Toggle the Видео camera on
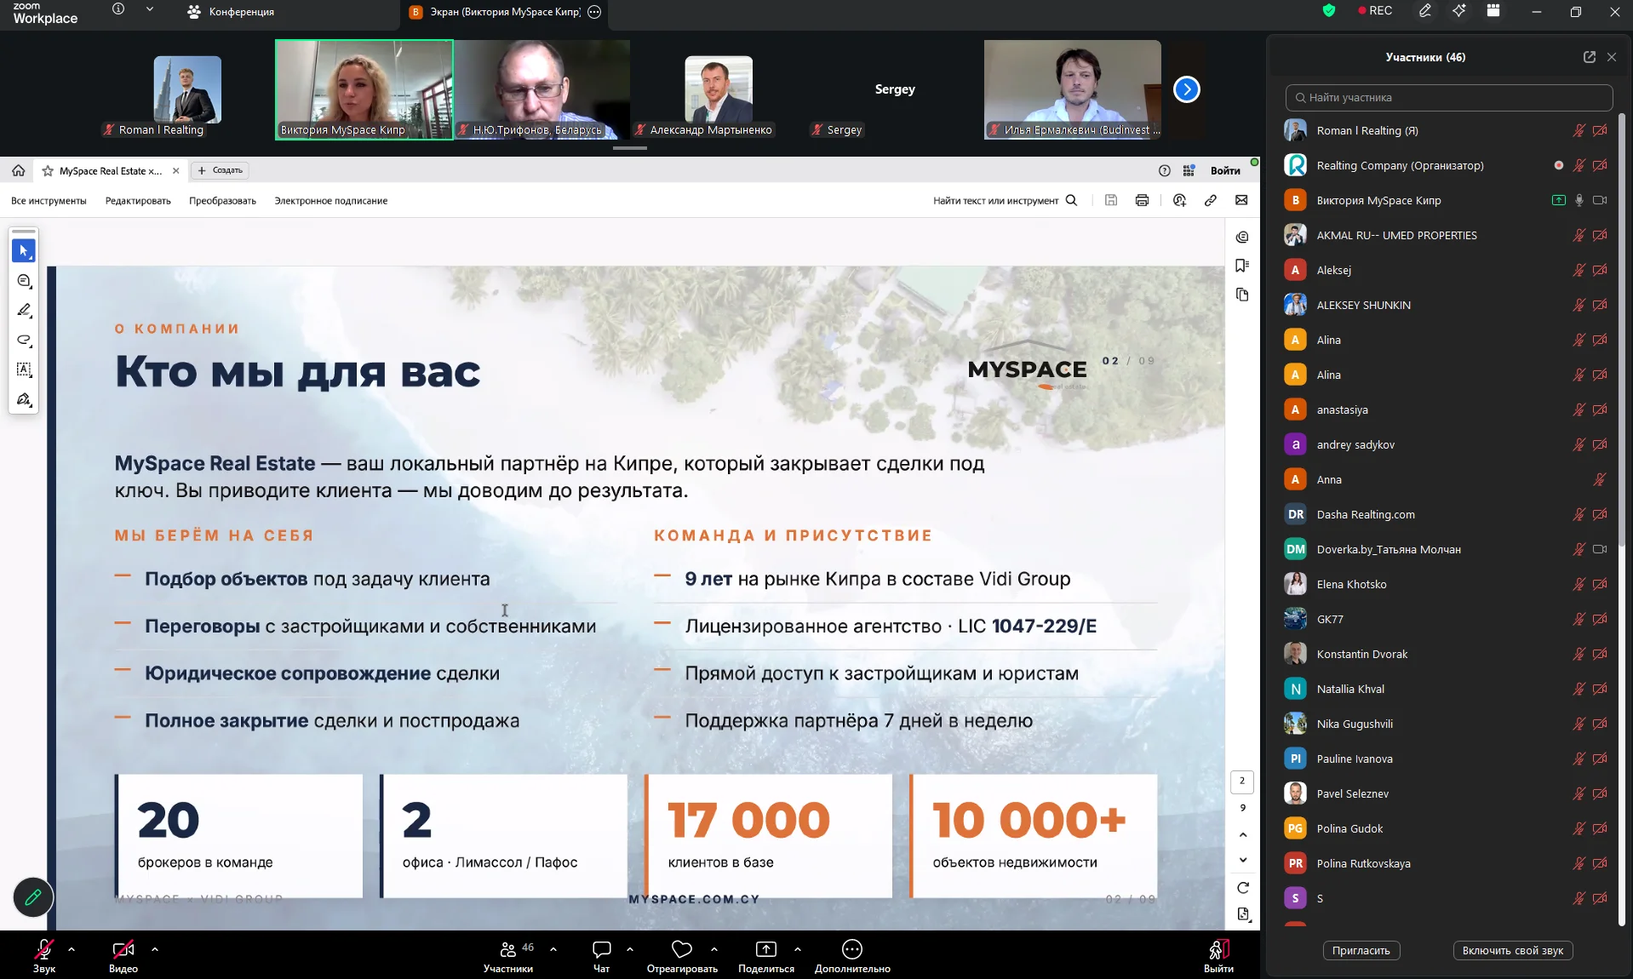The height and width of the screenshot is (979, 1633). click(x=123, y=949)
